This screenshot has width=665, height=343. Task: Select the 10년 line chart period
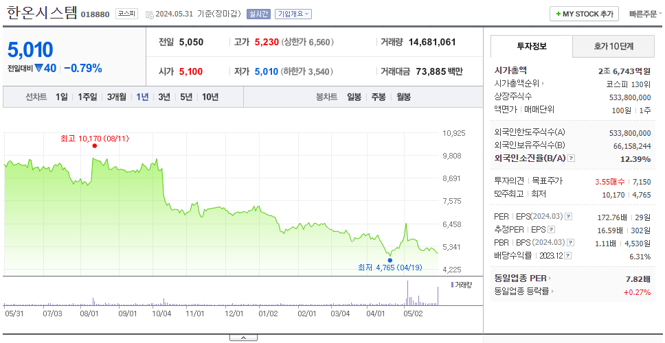[x=210, y=97]
